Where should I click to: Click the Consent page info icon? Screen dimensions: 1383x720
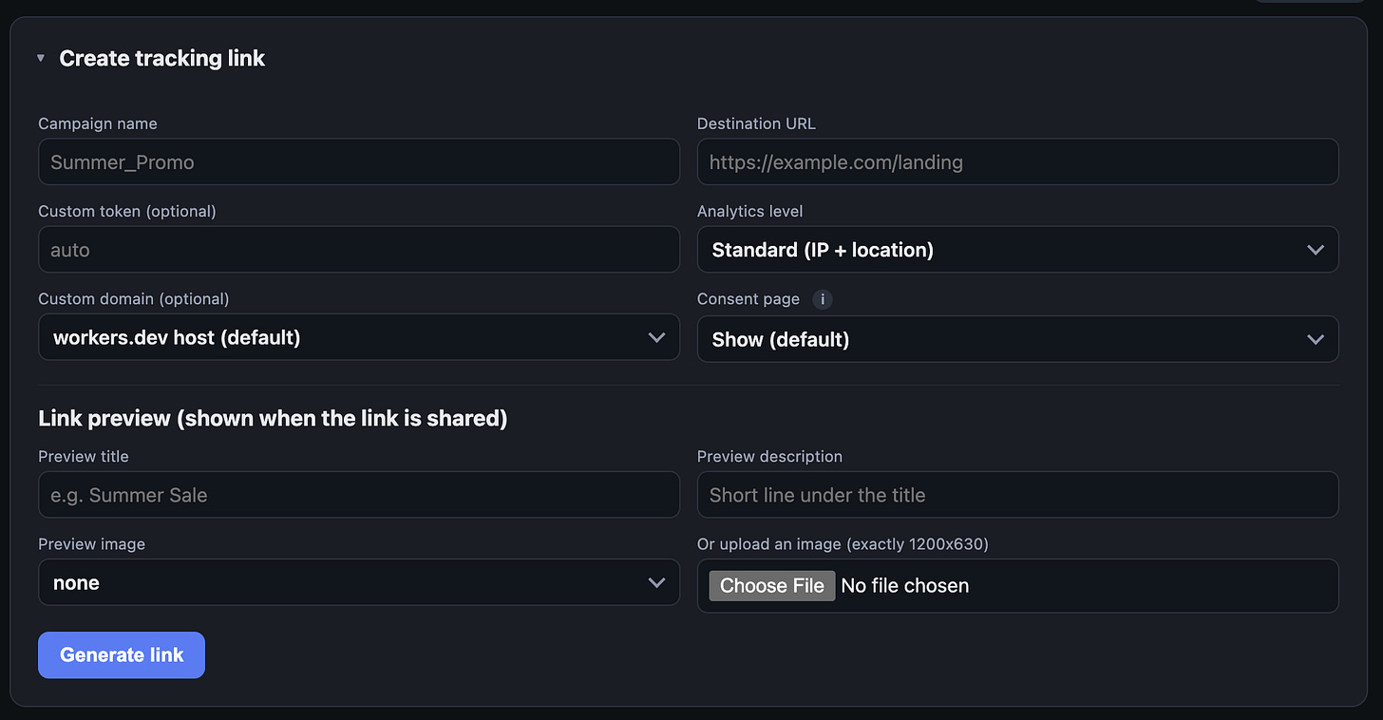pos(823,299)
